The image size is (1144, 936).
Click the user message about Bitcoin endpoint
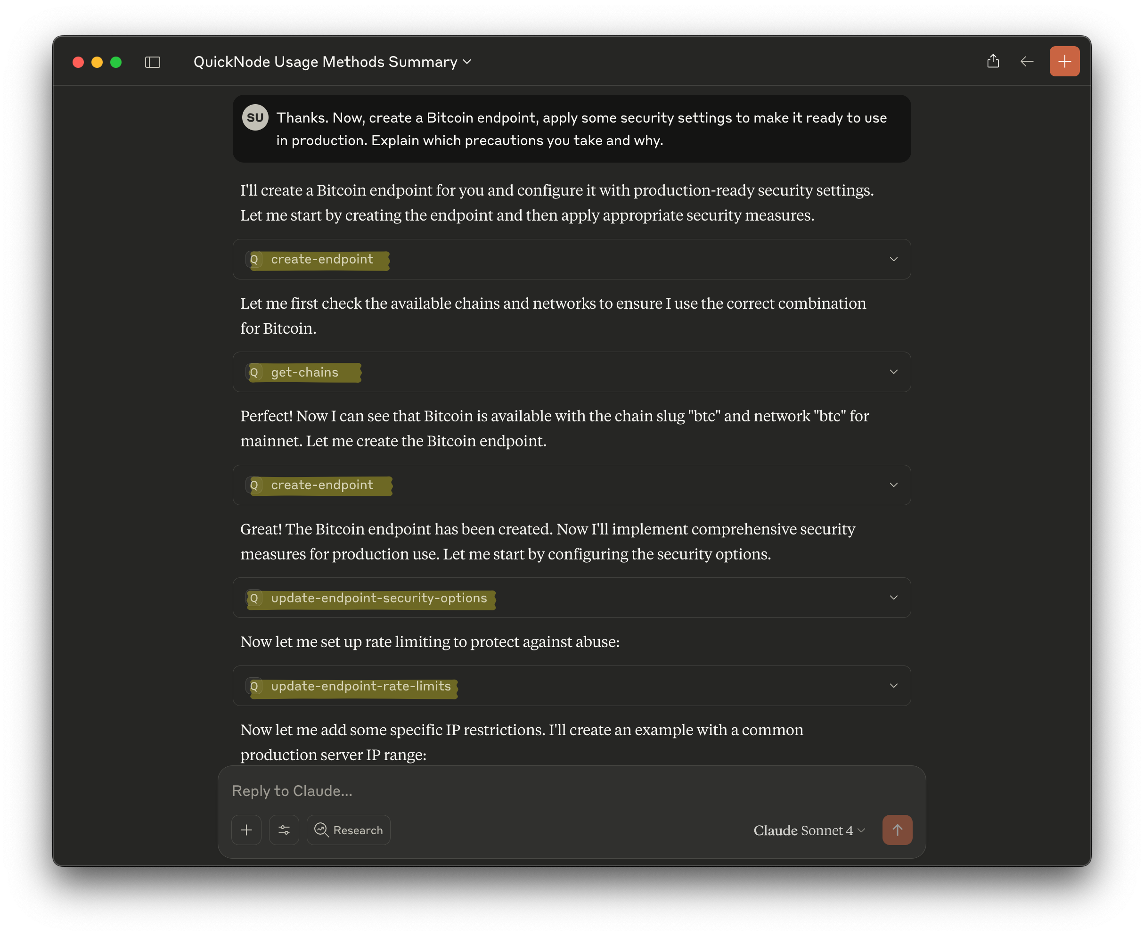click(572, 129)
